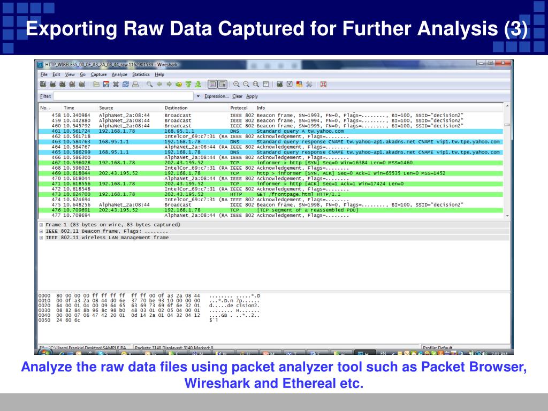Print packets using the printer icon
The height and width of the screenshot is (411, 548).
tap(135, 84)
